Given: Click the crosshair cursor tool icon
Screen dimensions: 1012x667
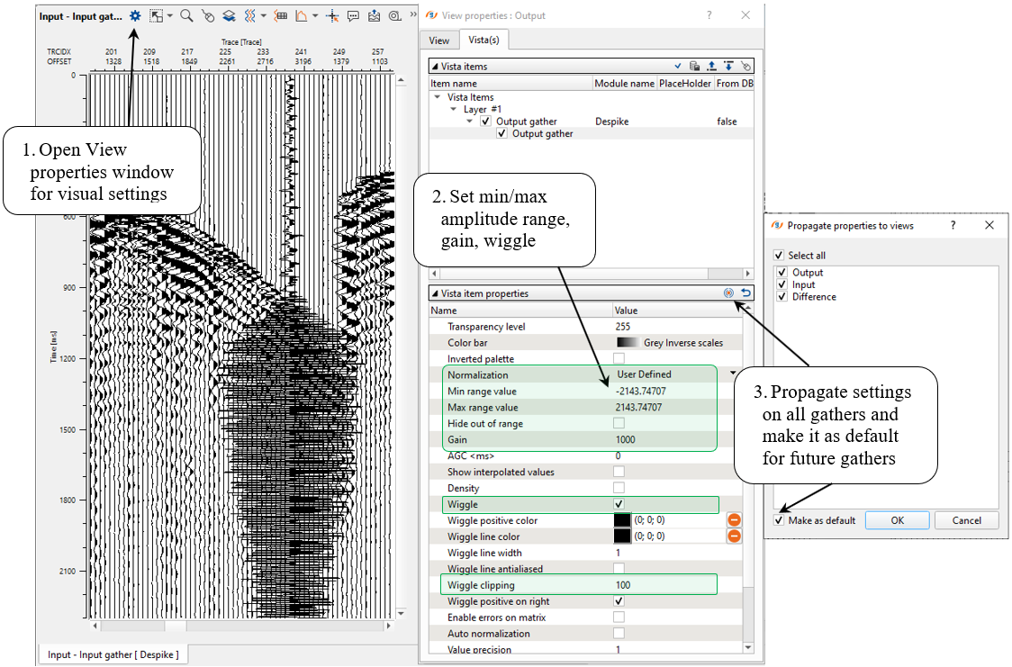Looking at the screenshot, I should [x=332, y=15].
